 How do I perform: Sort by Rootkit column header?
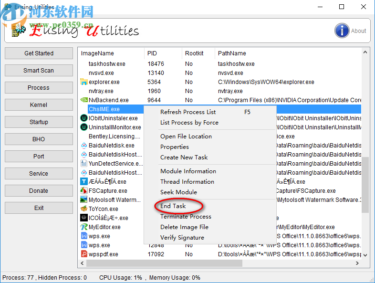[198, 53]
